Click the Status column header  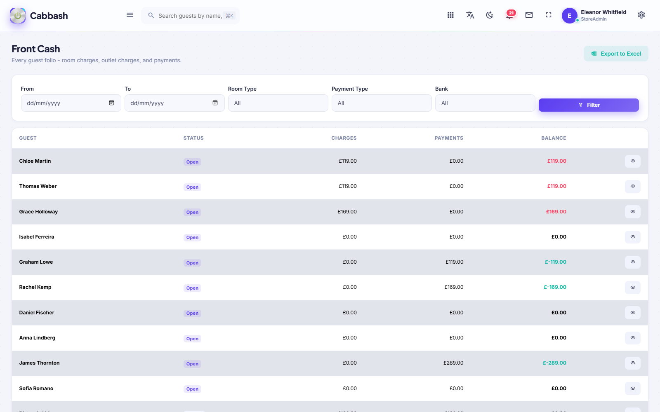point(193,138)
